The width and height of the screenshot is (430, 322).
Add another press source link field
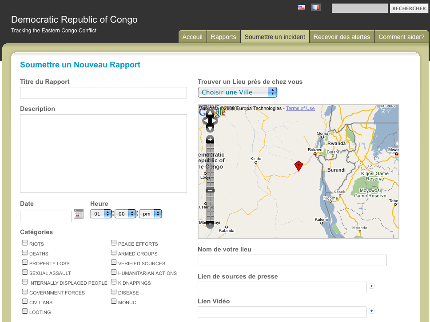[371, 286]
